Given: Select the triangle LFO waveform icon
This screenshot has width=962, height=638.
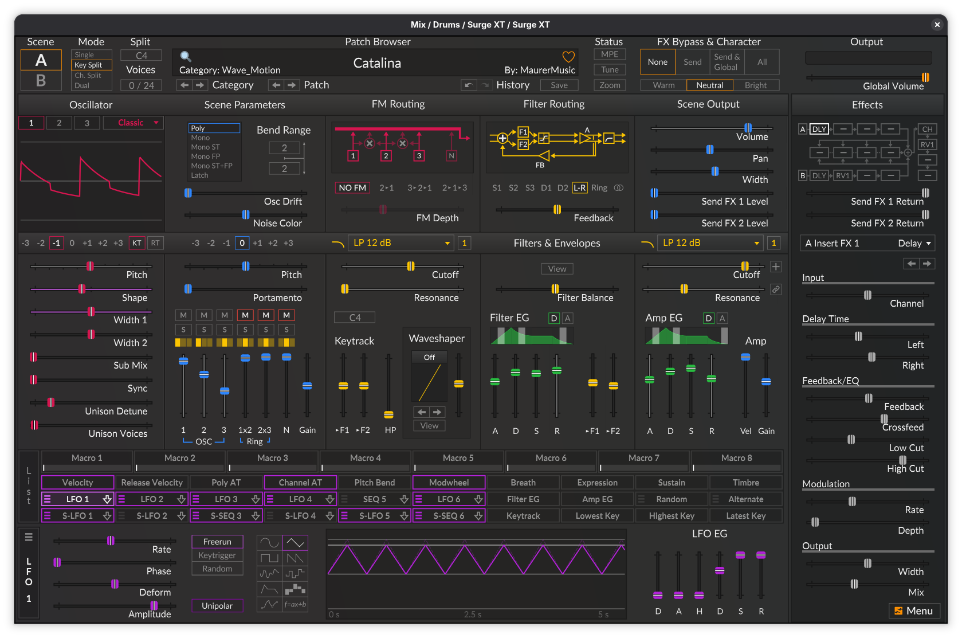Looking at the screenshot, I should pyautogui.click(x=295, y=542).
